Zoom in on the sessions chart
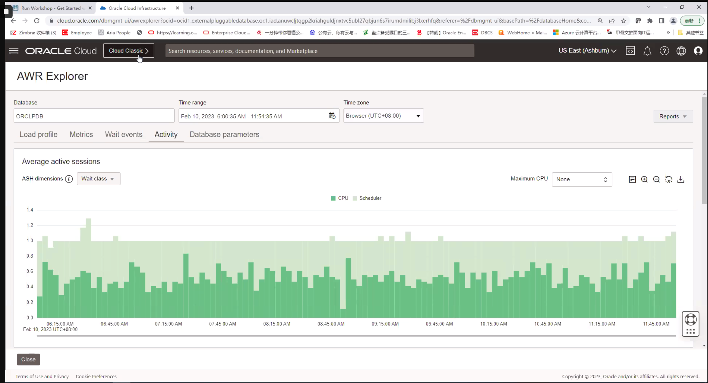 tap(644, 179)
